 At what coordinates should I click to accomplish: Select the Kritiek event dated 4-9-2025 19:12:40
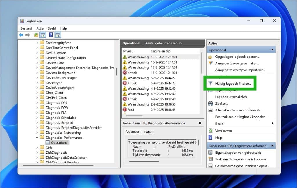(x=161, y=99)
